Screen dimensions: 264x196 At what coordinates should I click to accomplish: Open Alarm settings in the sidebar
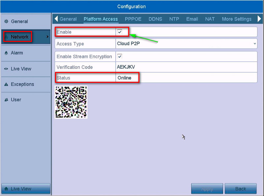26,53
